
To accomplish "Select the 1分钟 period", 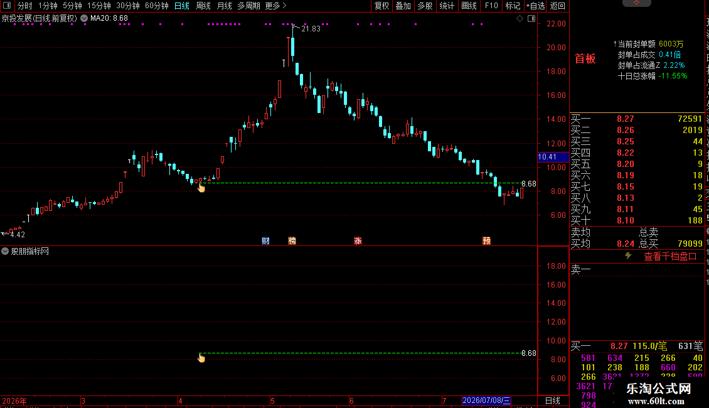I will point(48,6).
